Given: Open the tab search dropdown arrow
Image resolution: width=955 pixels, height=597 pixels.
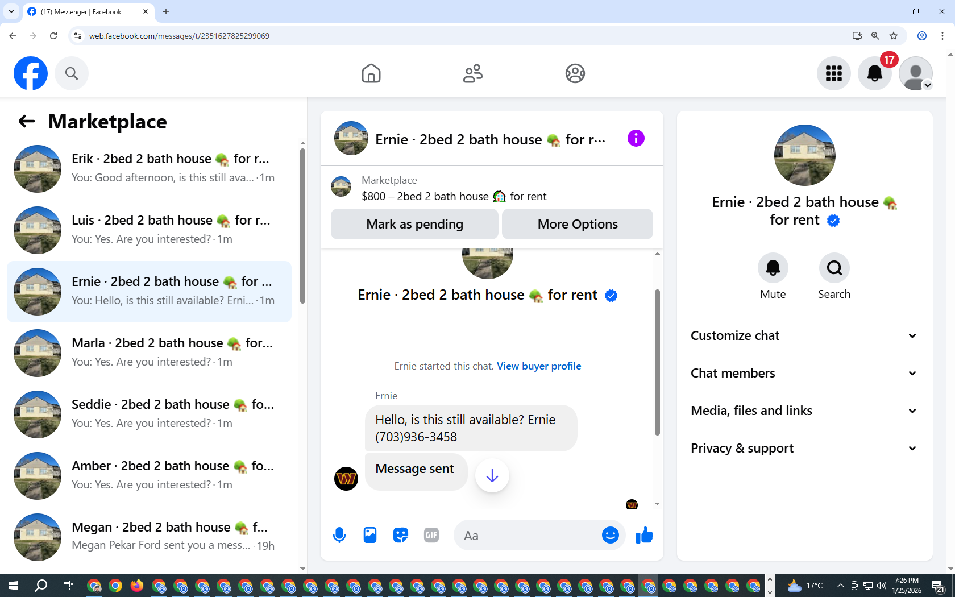Looking at the screenshot, I should pyautogui.click(x=11, y=11).
